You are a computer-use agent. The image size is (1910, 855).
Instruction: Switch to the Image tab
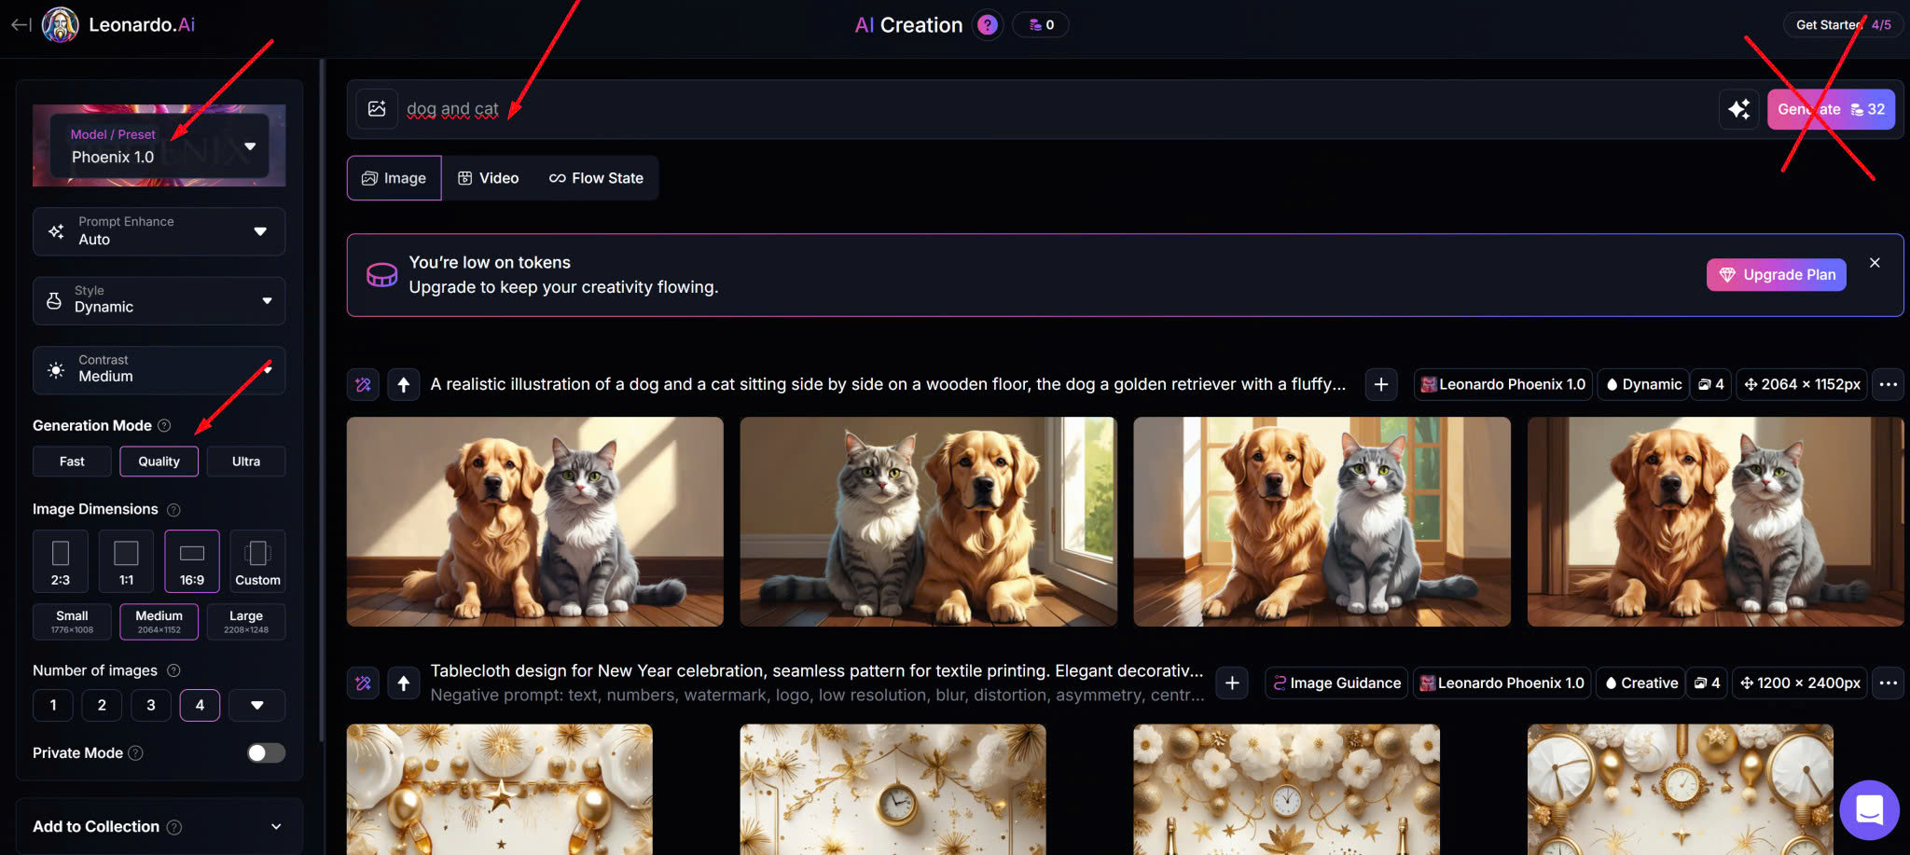pyautogui.click(x=394, y=178)
